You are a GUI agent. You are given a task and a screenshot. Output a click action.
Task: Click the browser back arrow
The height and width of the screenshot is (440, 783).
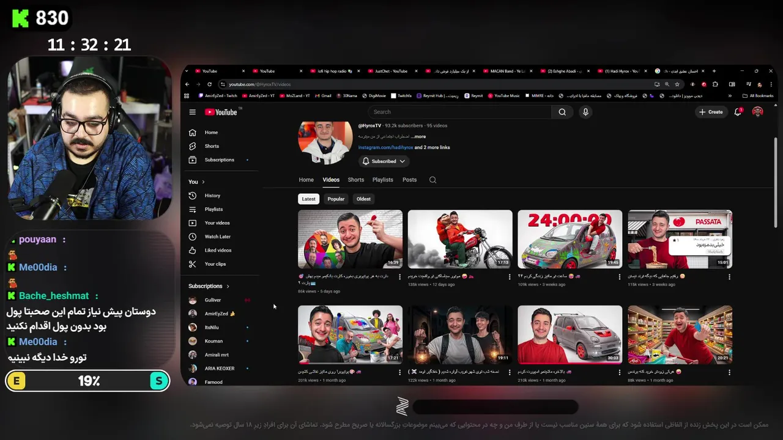pos(188,84)
